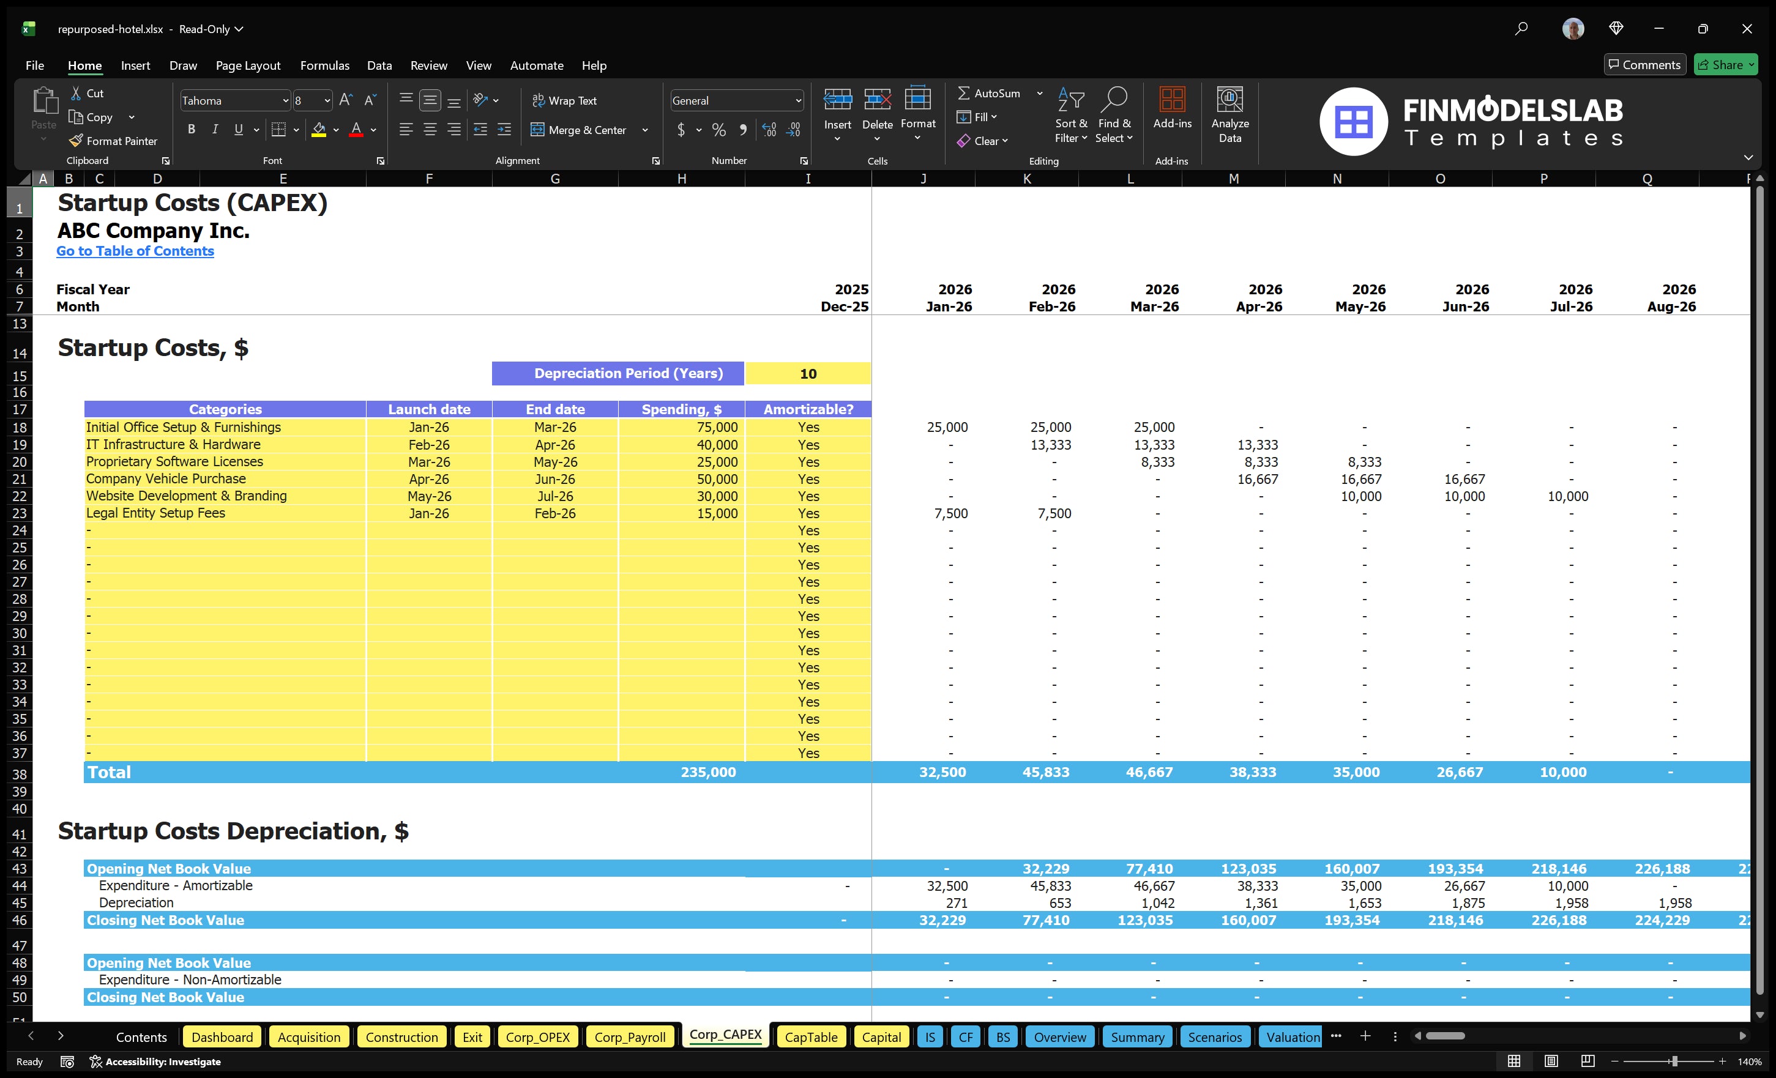1776x1078 pixels.
Task: Toggle underline formatting
Action: click(238, 129)
